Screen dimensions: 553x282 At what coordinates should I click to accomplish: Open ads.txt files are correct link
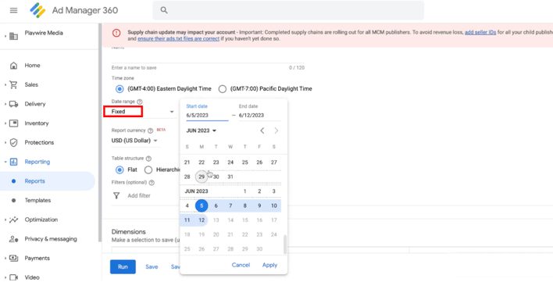coord(178,39)
